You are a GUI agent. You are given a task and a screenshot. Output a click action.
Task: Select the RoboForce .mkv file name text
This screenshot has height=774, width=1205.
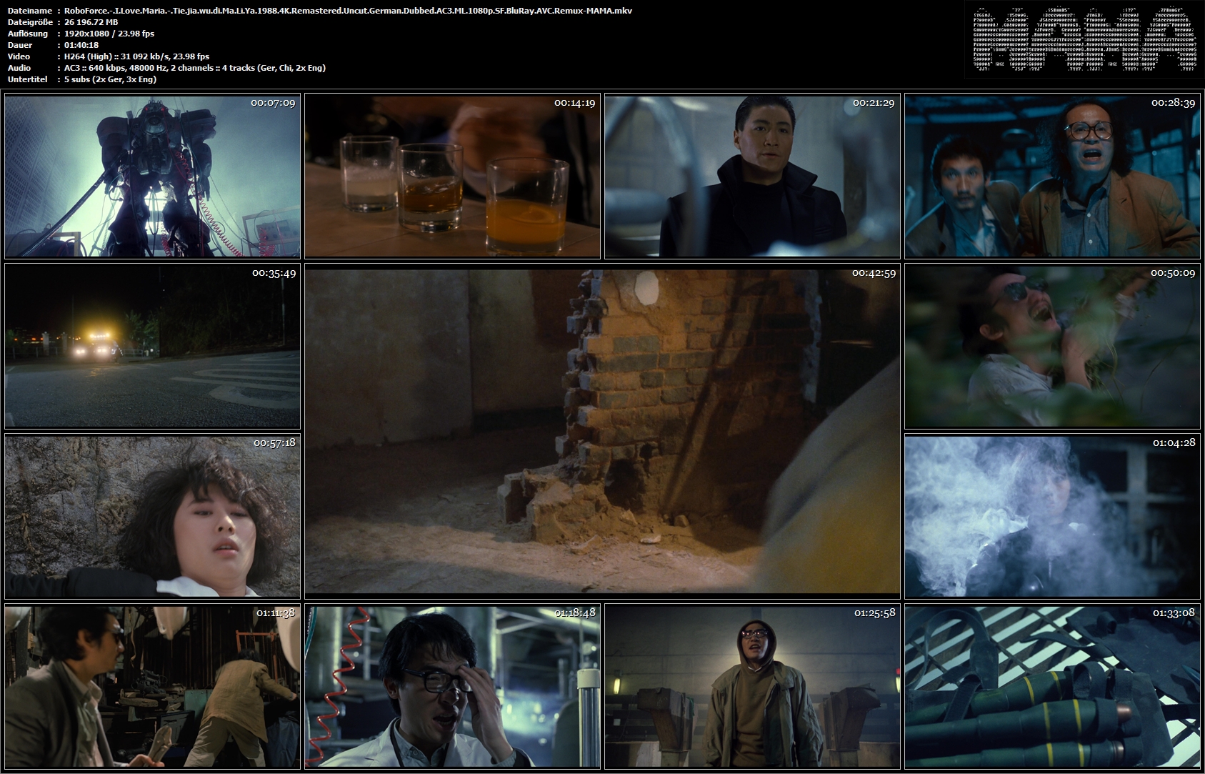click(348, 11)
